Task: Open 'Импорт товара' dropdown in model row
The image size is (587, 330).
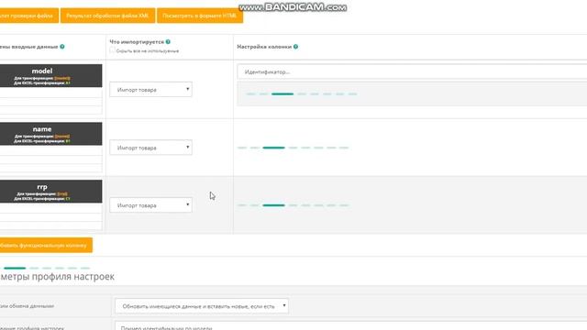Action: pos(150,90)
